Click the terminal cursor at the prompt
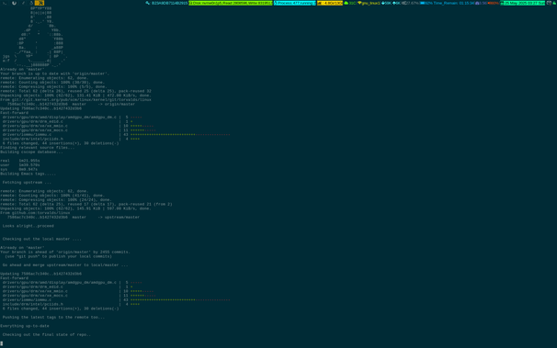 coord(2,343)
